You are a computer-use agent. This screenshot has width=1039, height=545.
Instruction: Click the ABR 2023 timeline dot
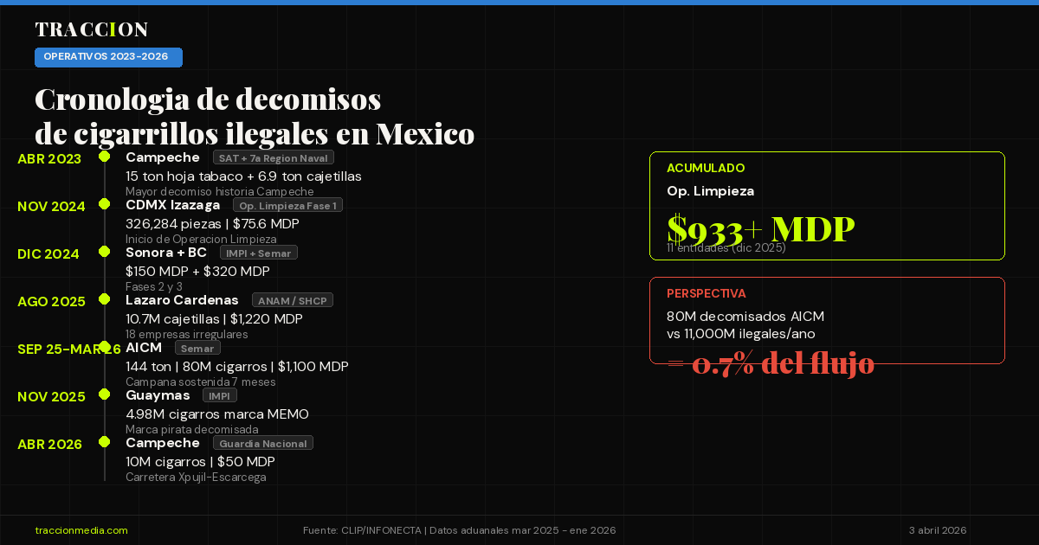click(104, 157)
